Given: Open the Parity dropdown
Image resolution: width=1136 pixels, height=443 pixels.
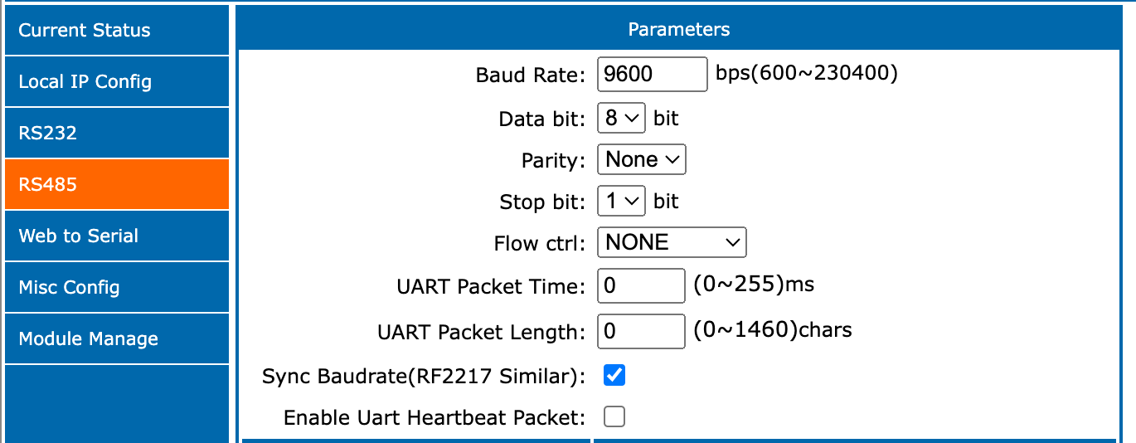Looking at the screenshot, I should pos(642,159).
